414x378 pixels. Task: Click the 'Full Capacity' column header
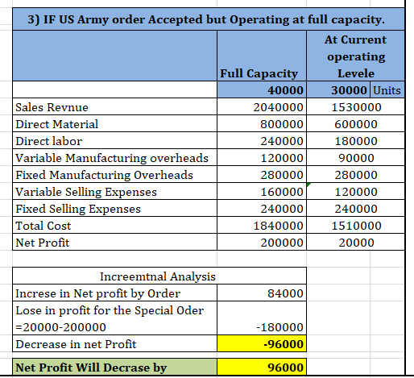click(262, 56)
